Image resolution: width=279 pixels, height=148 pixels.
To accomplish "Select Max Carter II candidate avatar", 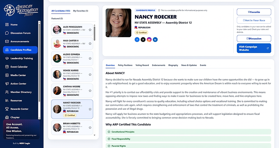I will [57, 44].
